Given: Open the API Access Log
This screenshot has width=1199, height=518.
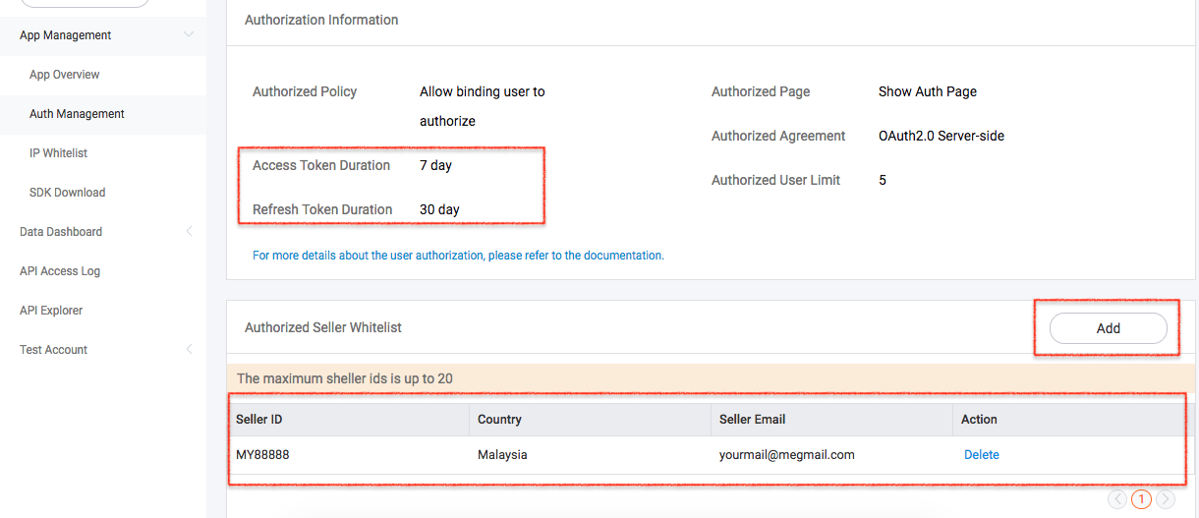Looking at the screenshot, I should pos(60,271).
